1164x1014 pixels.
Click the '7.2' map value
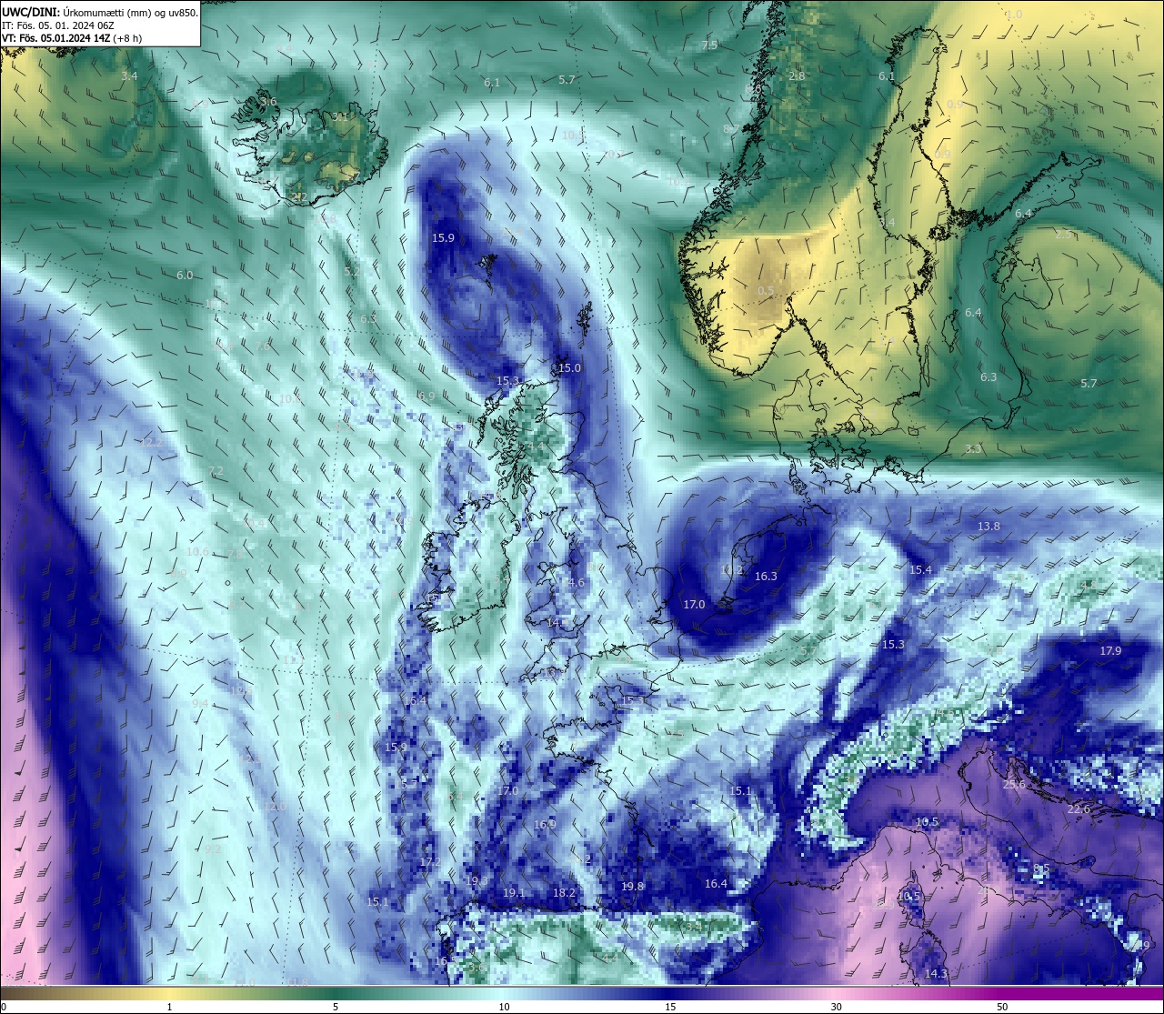pyautogui.click(x=216, y=470)
